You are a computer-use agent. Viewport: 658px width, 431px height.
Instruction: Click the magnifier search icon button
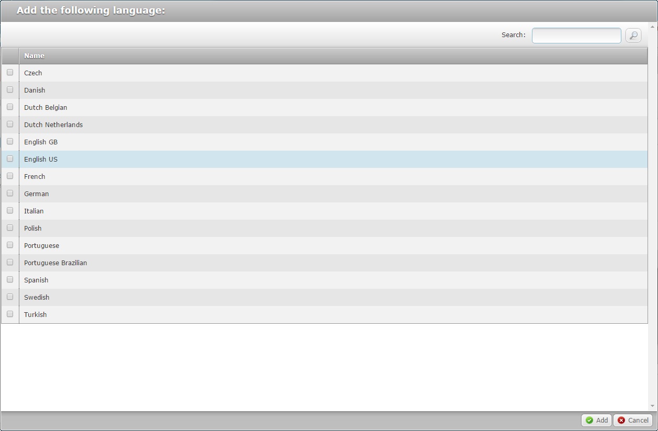coord(633,35)
